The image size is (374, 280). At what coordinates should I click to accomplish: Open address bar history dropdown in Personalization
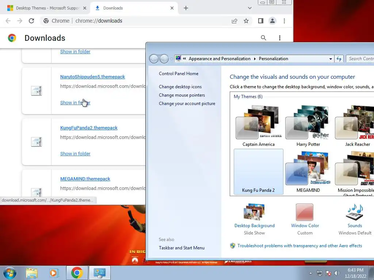point(331,59)
